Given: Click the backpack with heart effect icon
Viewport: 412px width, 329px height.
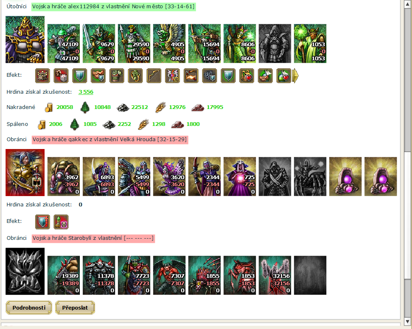Looking at the screenshot, I should (247, 76).
